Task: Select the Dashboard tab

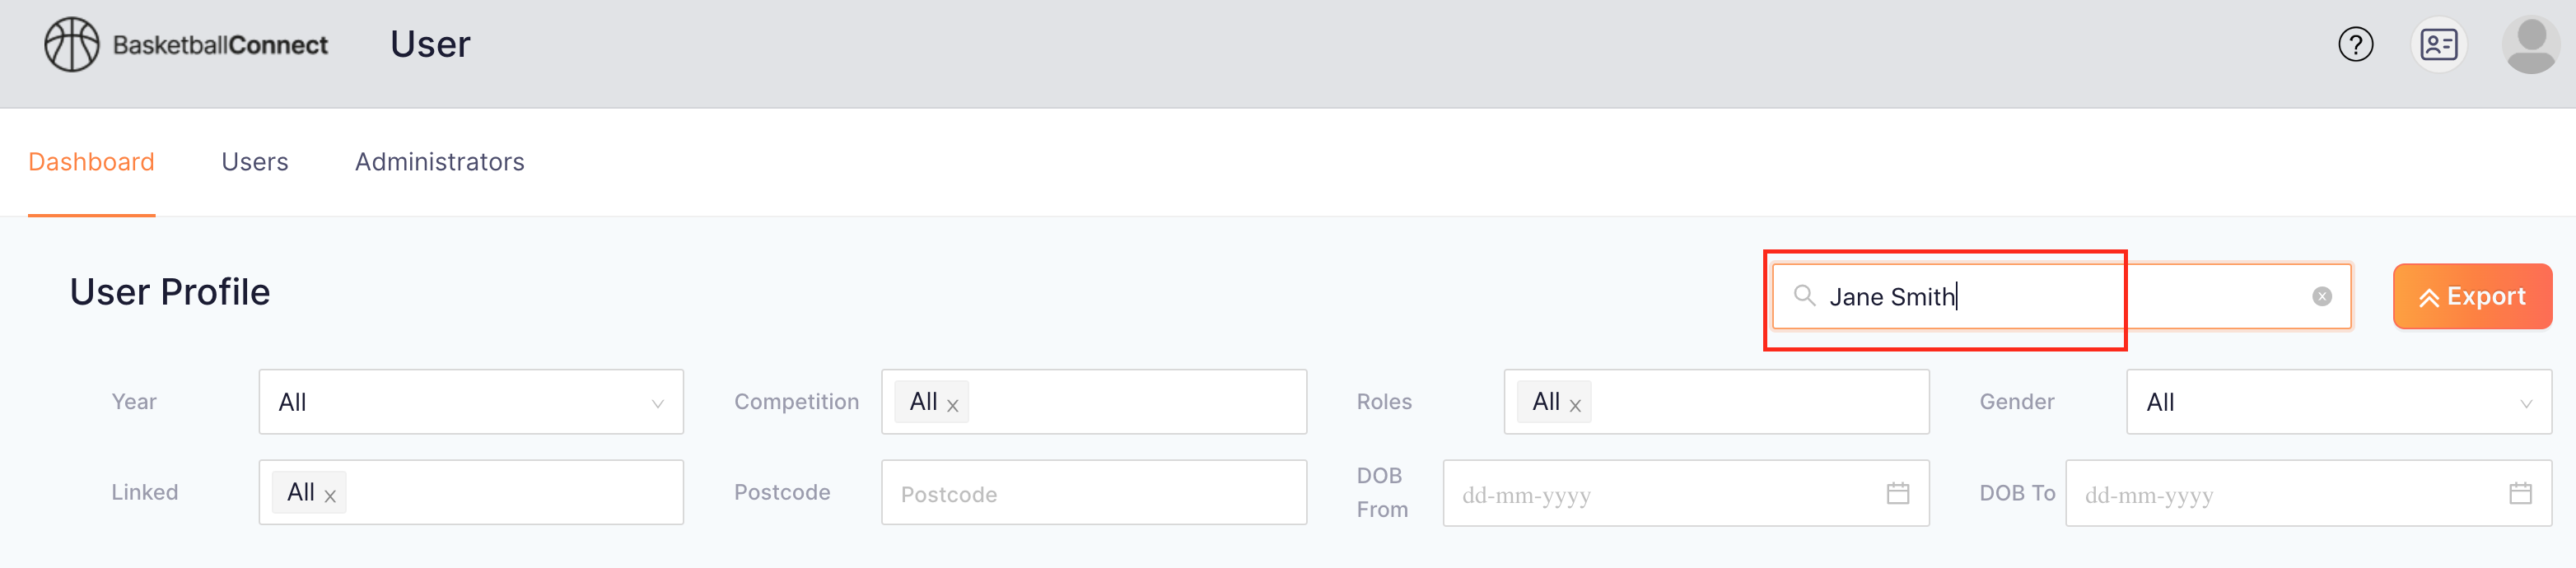Action: pyautogui.click(x=91, y=162)
